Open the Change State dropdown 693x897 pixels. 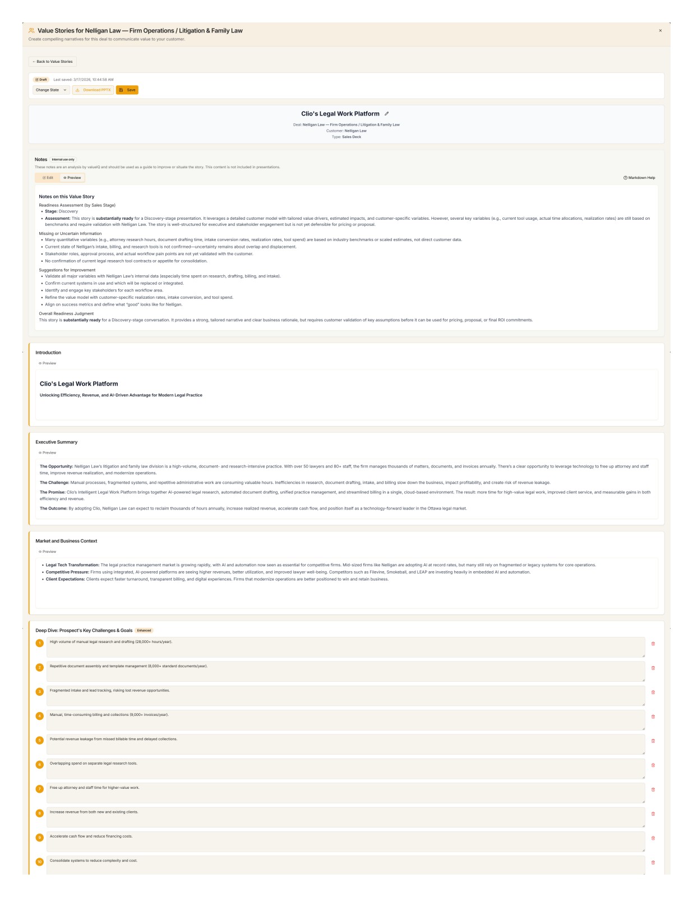coord(51,90)
